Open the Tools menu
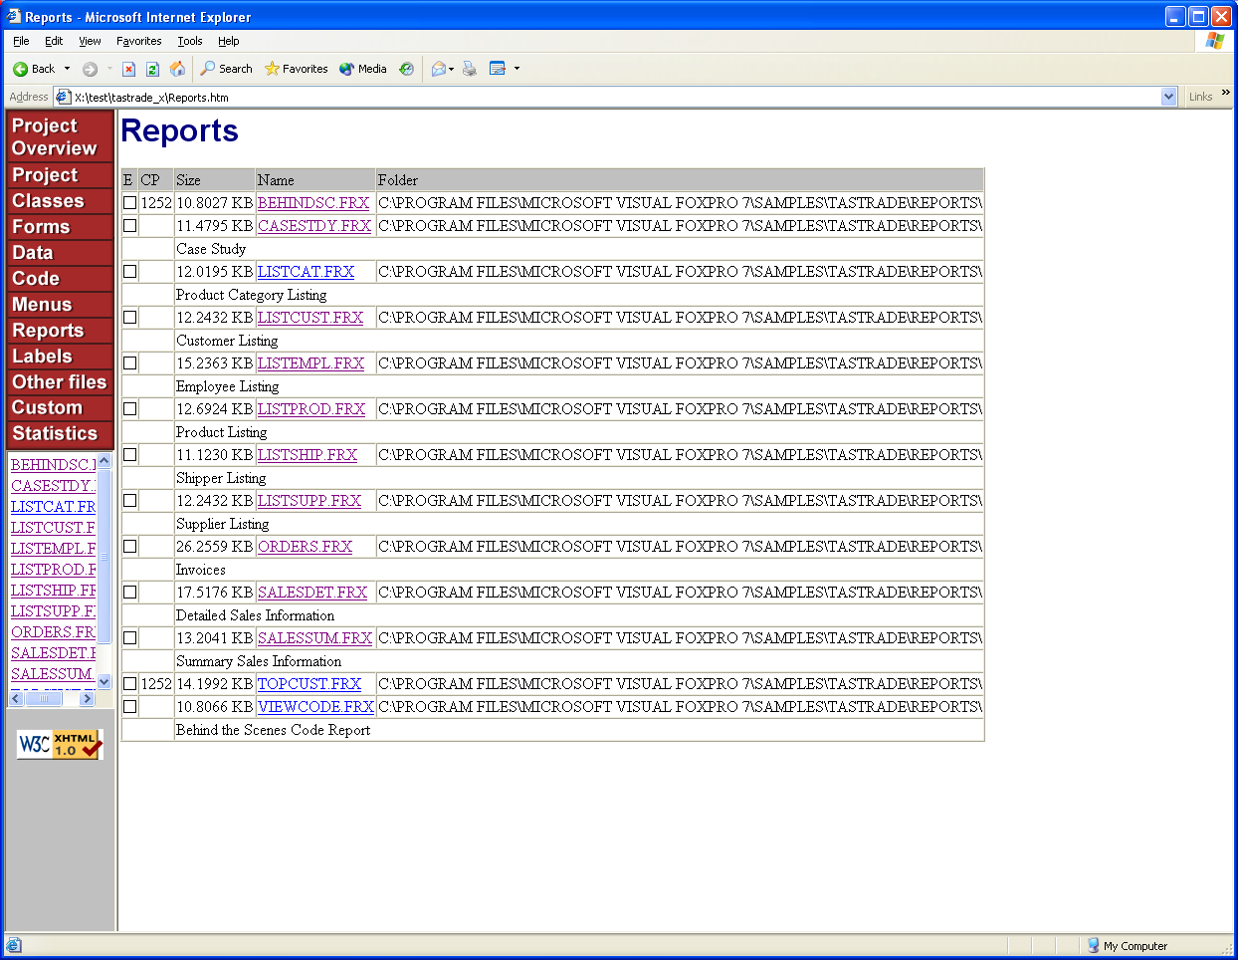The image size is (1238, 960). coord(189,41)
